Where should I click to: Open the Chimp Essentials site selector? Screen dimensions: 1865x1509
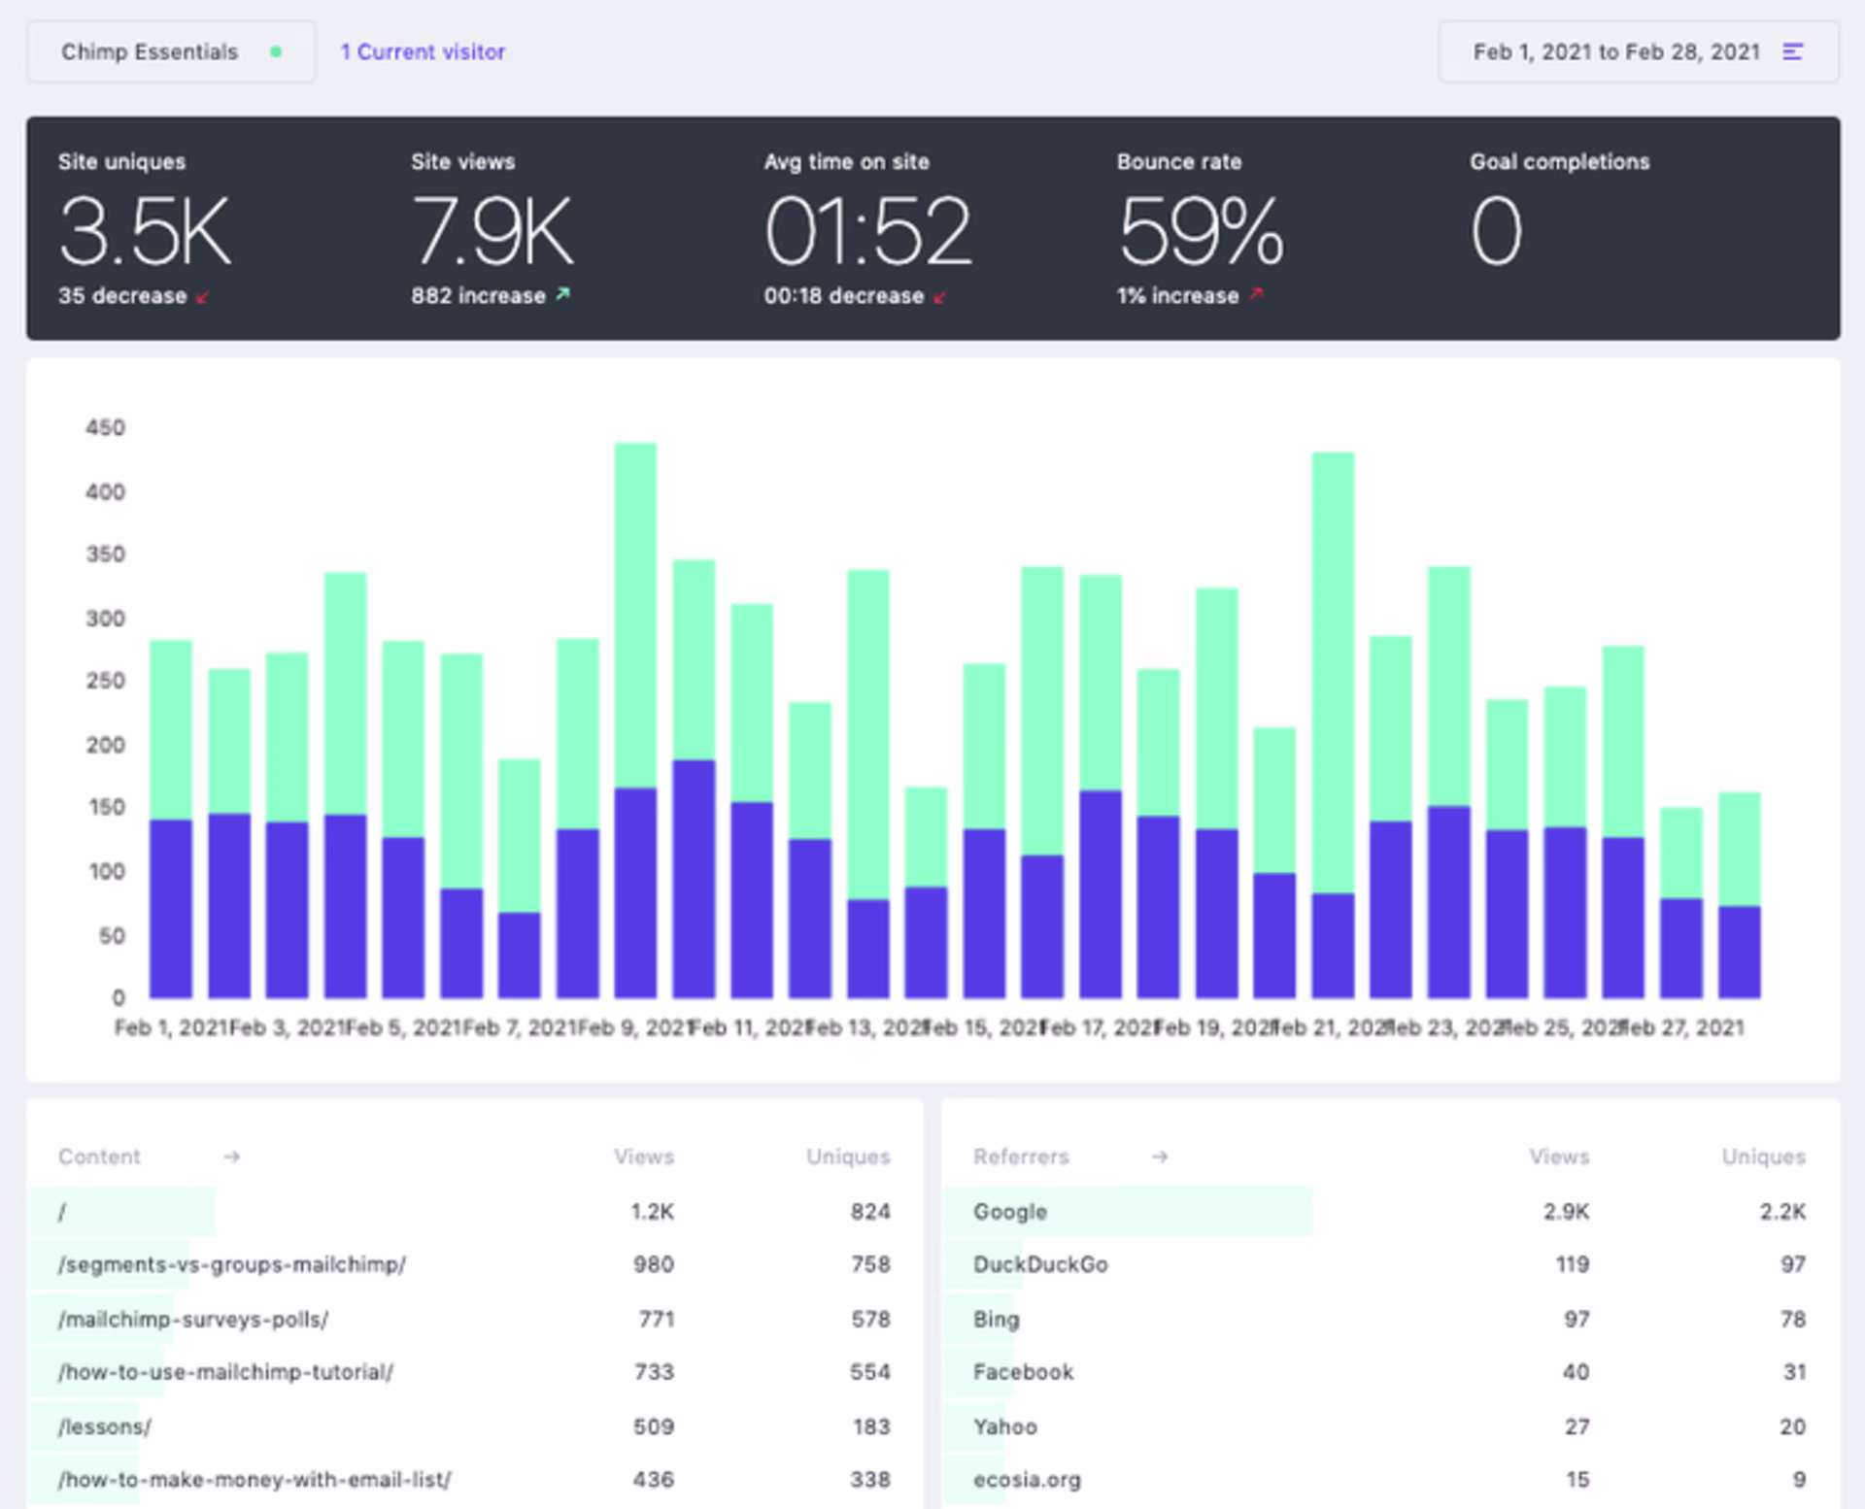170,52
